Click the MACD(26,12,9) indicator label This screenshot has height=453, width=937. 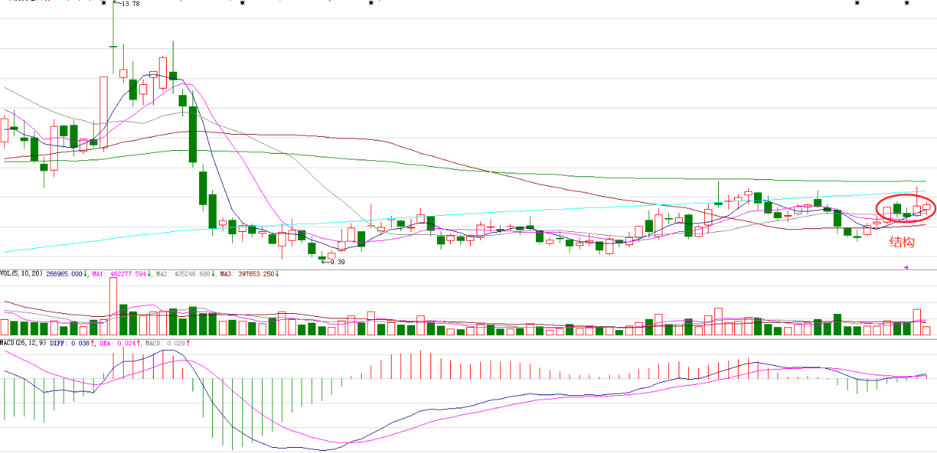(24, 342)
